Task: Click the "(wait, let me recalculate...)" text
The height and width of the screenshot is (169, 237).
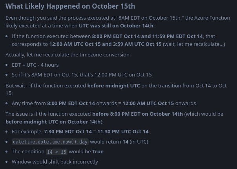Action: click(194, 44)
